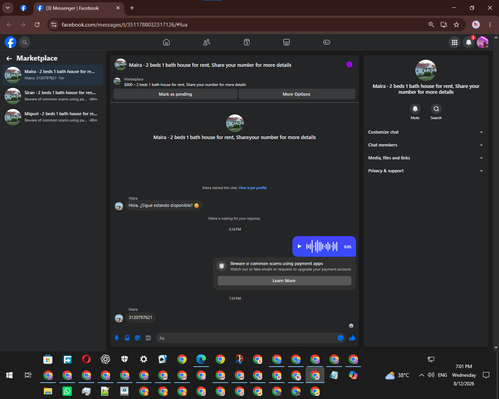Viewport: 499px width, 399px height.
Task: Open Chrome's three-dot menu
Action: pyautogui.click(x=490, y=25)
